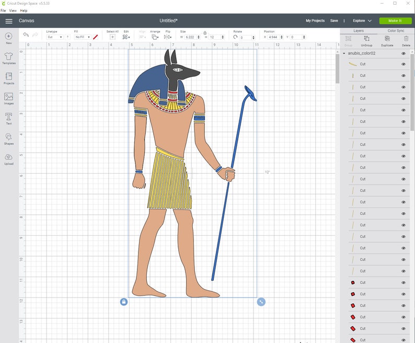Click the Duplicate icon in Layers panel
The height and width of the screenshot is (343, 415).
tap(387, 38)
